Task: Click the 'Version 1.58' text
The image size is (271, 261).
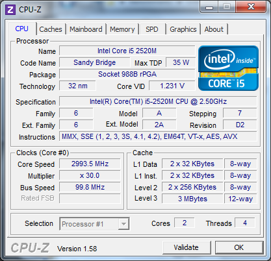Action: (x=77, y=249)
